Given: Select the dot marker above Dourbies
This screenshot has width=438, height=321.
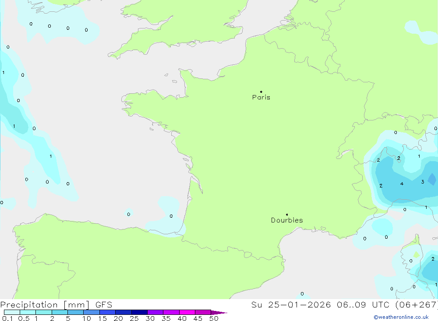Looking at the screenshot, I should pyautogui.click(x=287, y=215).
